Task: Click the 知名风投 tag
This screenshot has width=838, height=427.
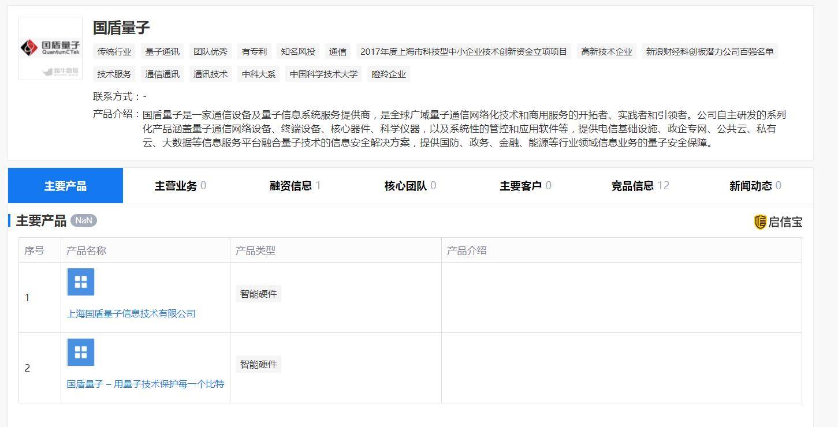Action: [298, 51]
